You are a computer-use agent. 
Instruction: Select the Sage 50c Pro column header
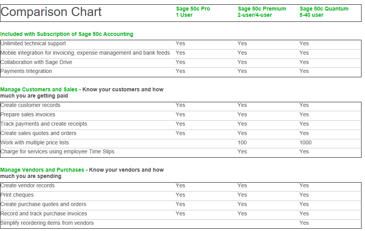point(193,12)
